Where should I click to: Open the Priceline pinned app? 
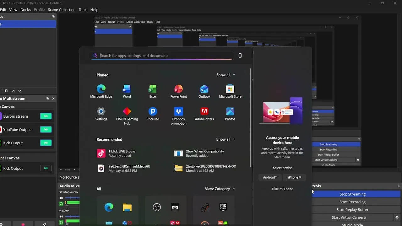pyautogui.click(x=153, y=114)
